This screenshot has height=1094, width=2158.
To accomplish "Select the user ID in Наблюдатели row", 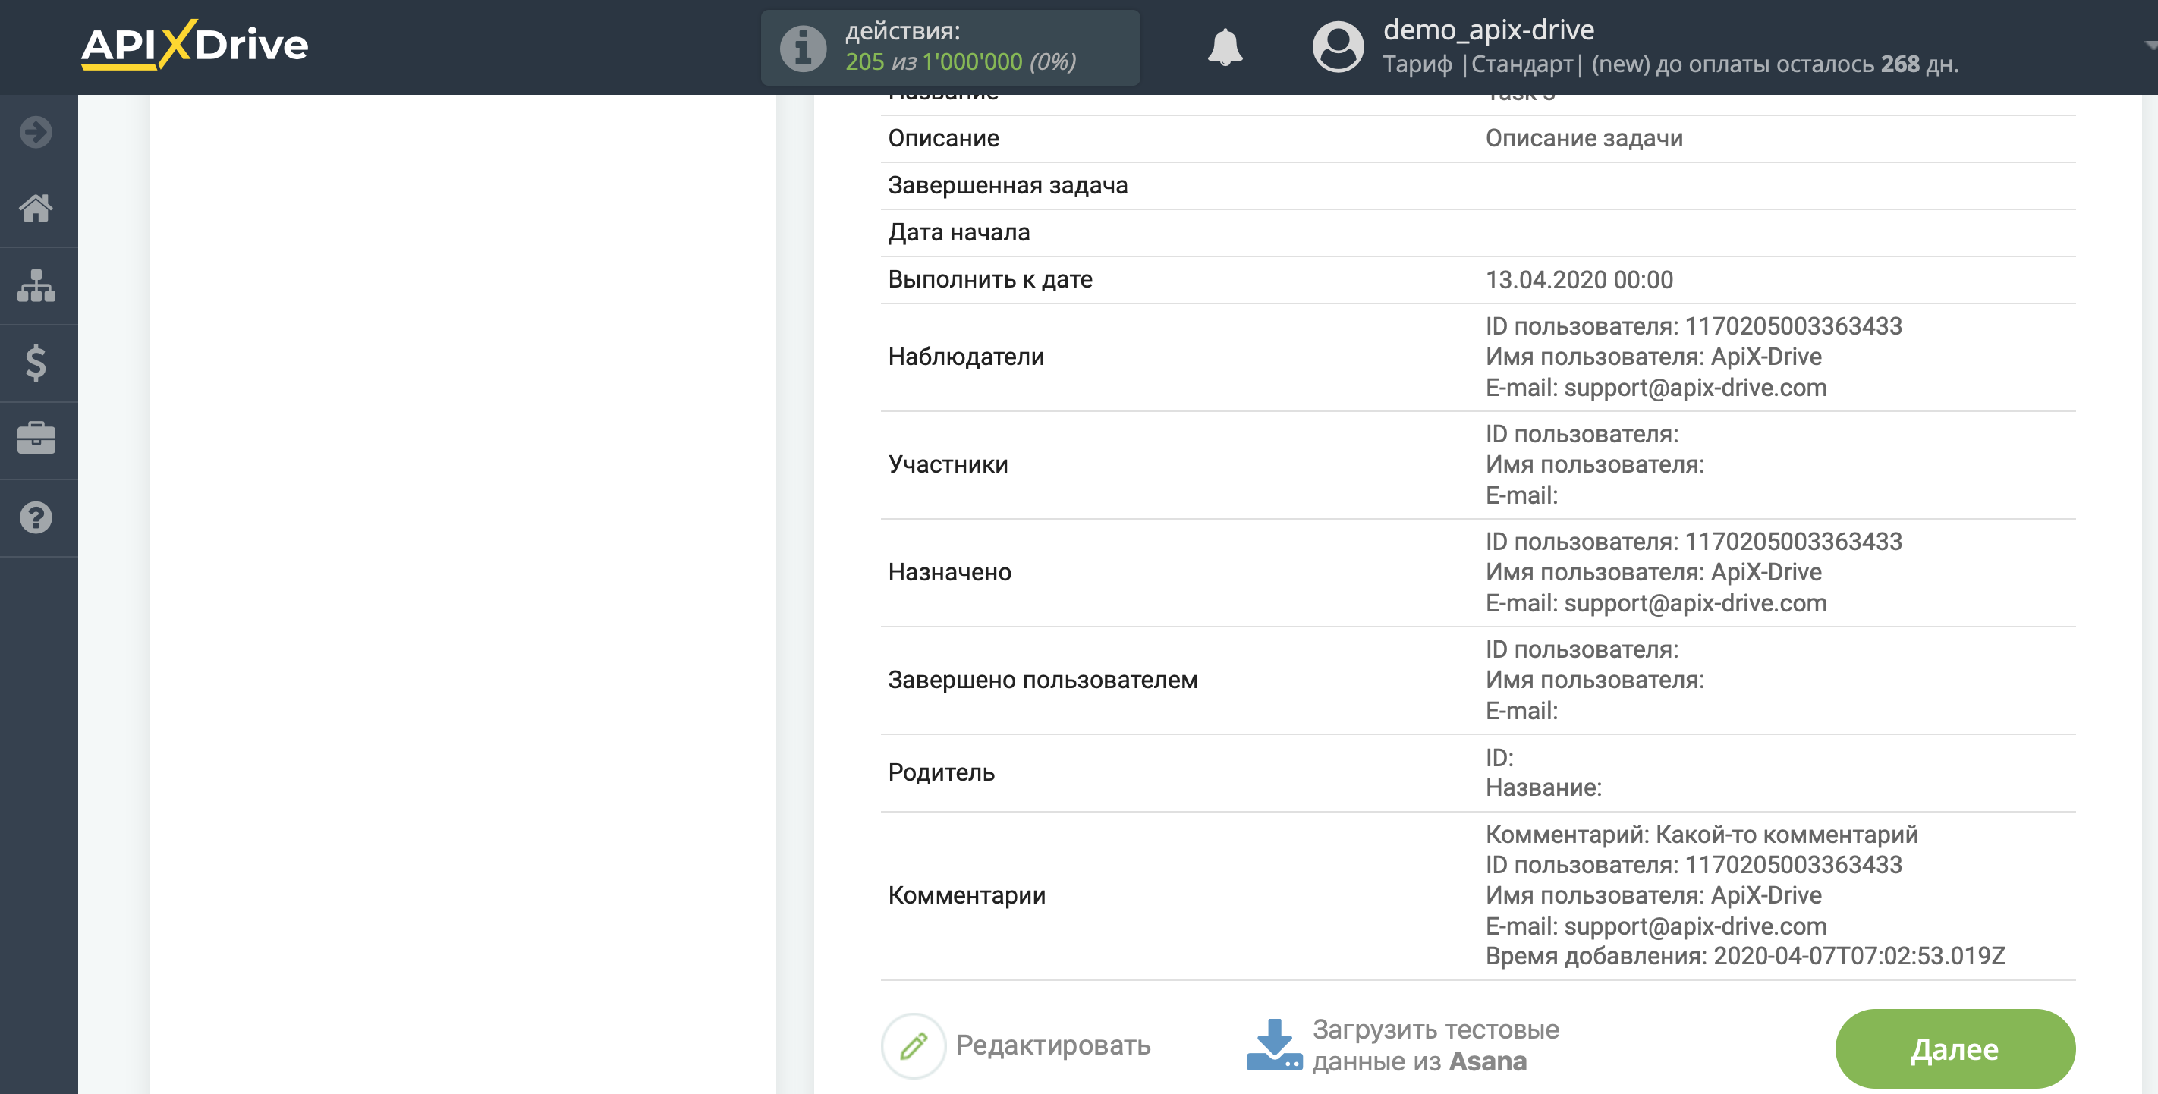I will [x=1793, y=326].
